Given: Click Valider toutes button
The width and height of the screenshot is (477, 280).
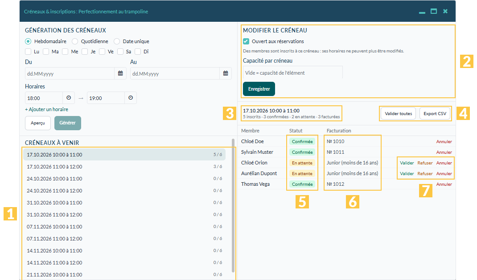Looking at the screenshot, I should (398, 113).
